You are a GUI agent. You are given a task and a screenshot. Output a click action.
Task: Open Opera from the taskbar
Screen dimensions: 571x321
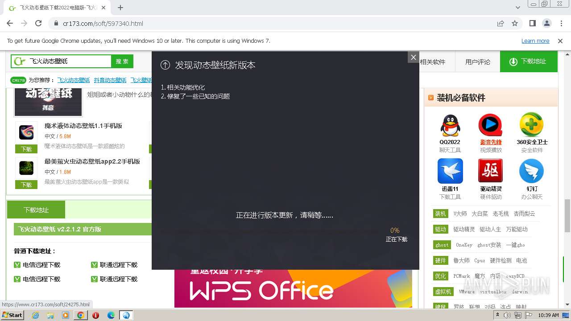(95, 315)
